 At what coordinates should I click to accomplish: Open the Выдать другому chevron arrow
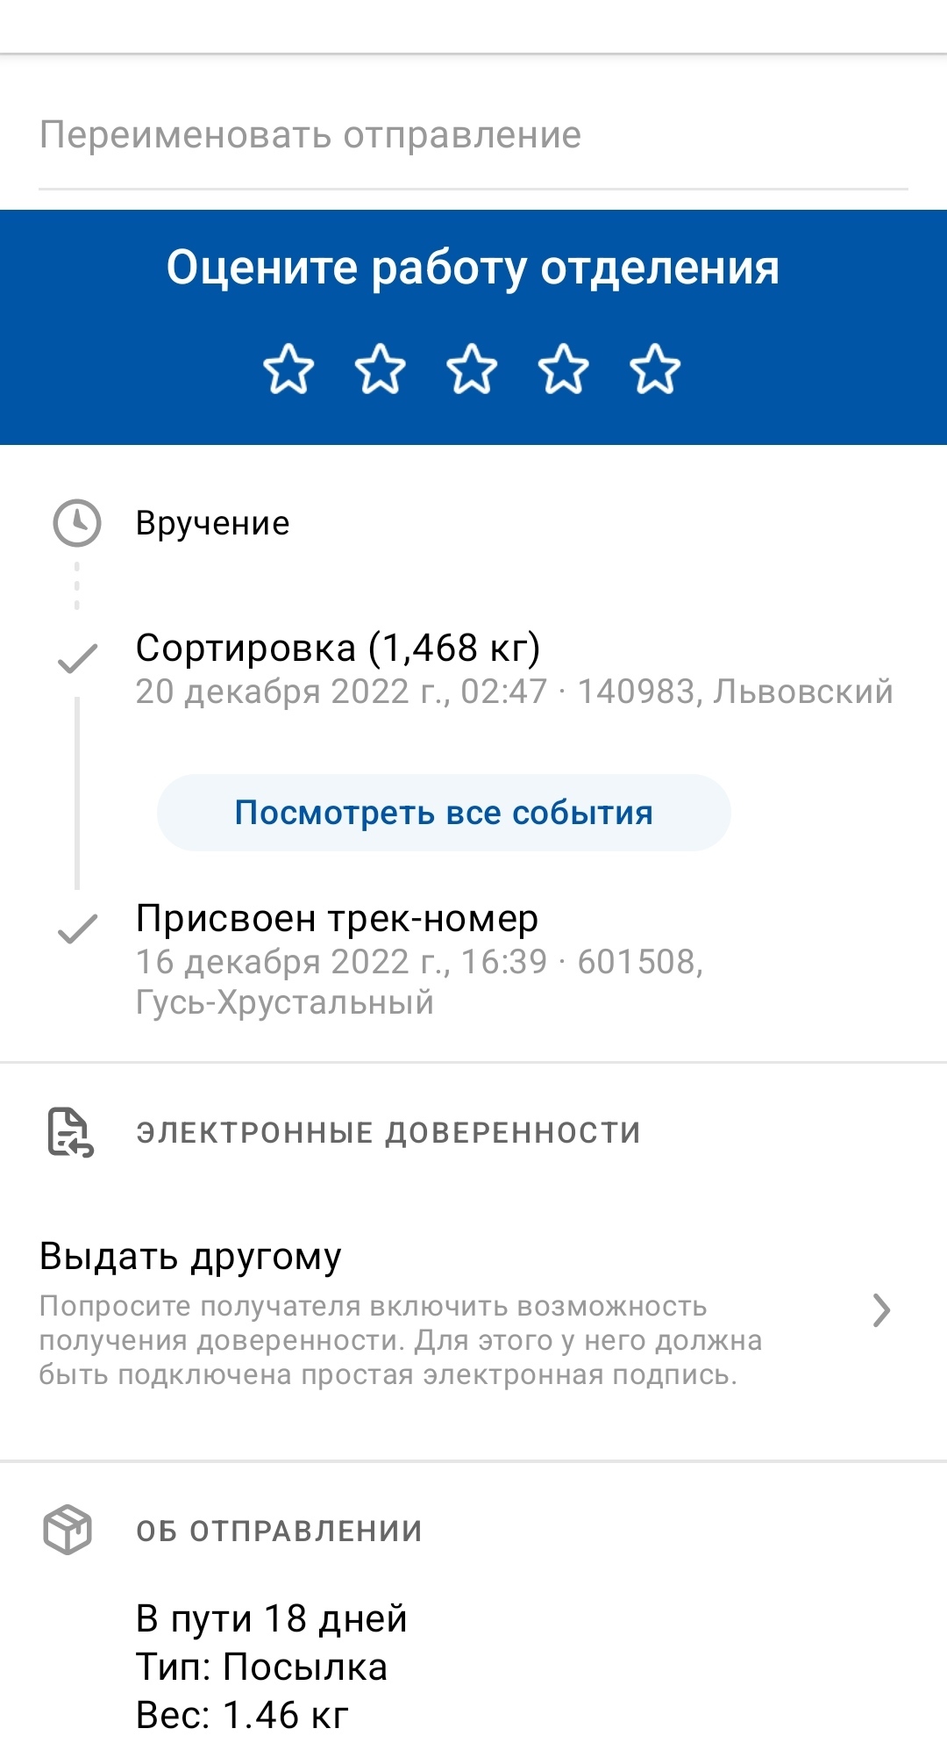click(x=881, y=1310)
